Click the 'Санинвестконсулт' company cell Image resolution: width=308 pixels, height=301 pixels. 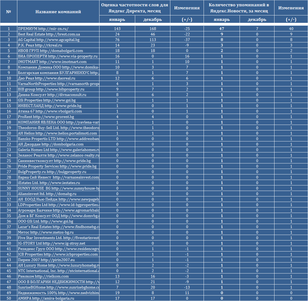coord(58,161)
